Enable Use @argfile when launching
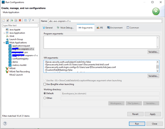 (x=45, y=84)
